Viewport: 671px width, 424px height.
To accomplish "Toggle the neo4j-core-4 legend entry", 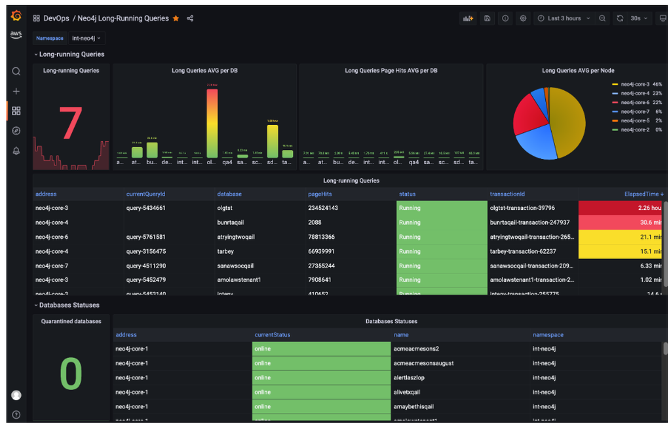I will point(635,93).
